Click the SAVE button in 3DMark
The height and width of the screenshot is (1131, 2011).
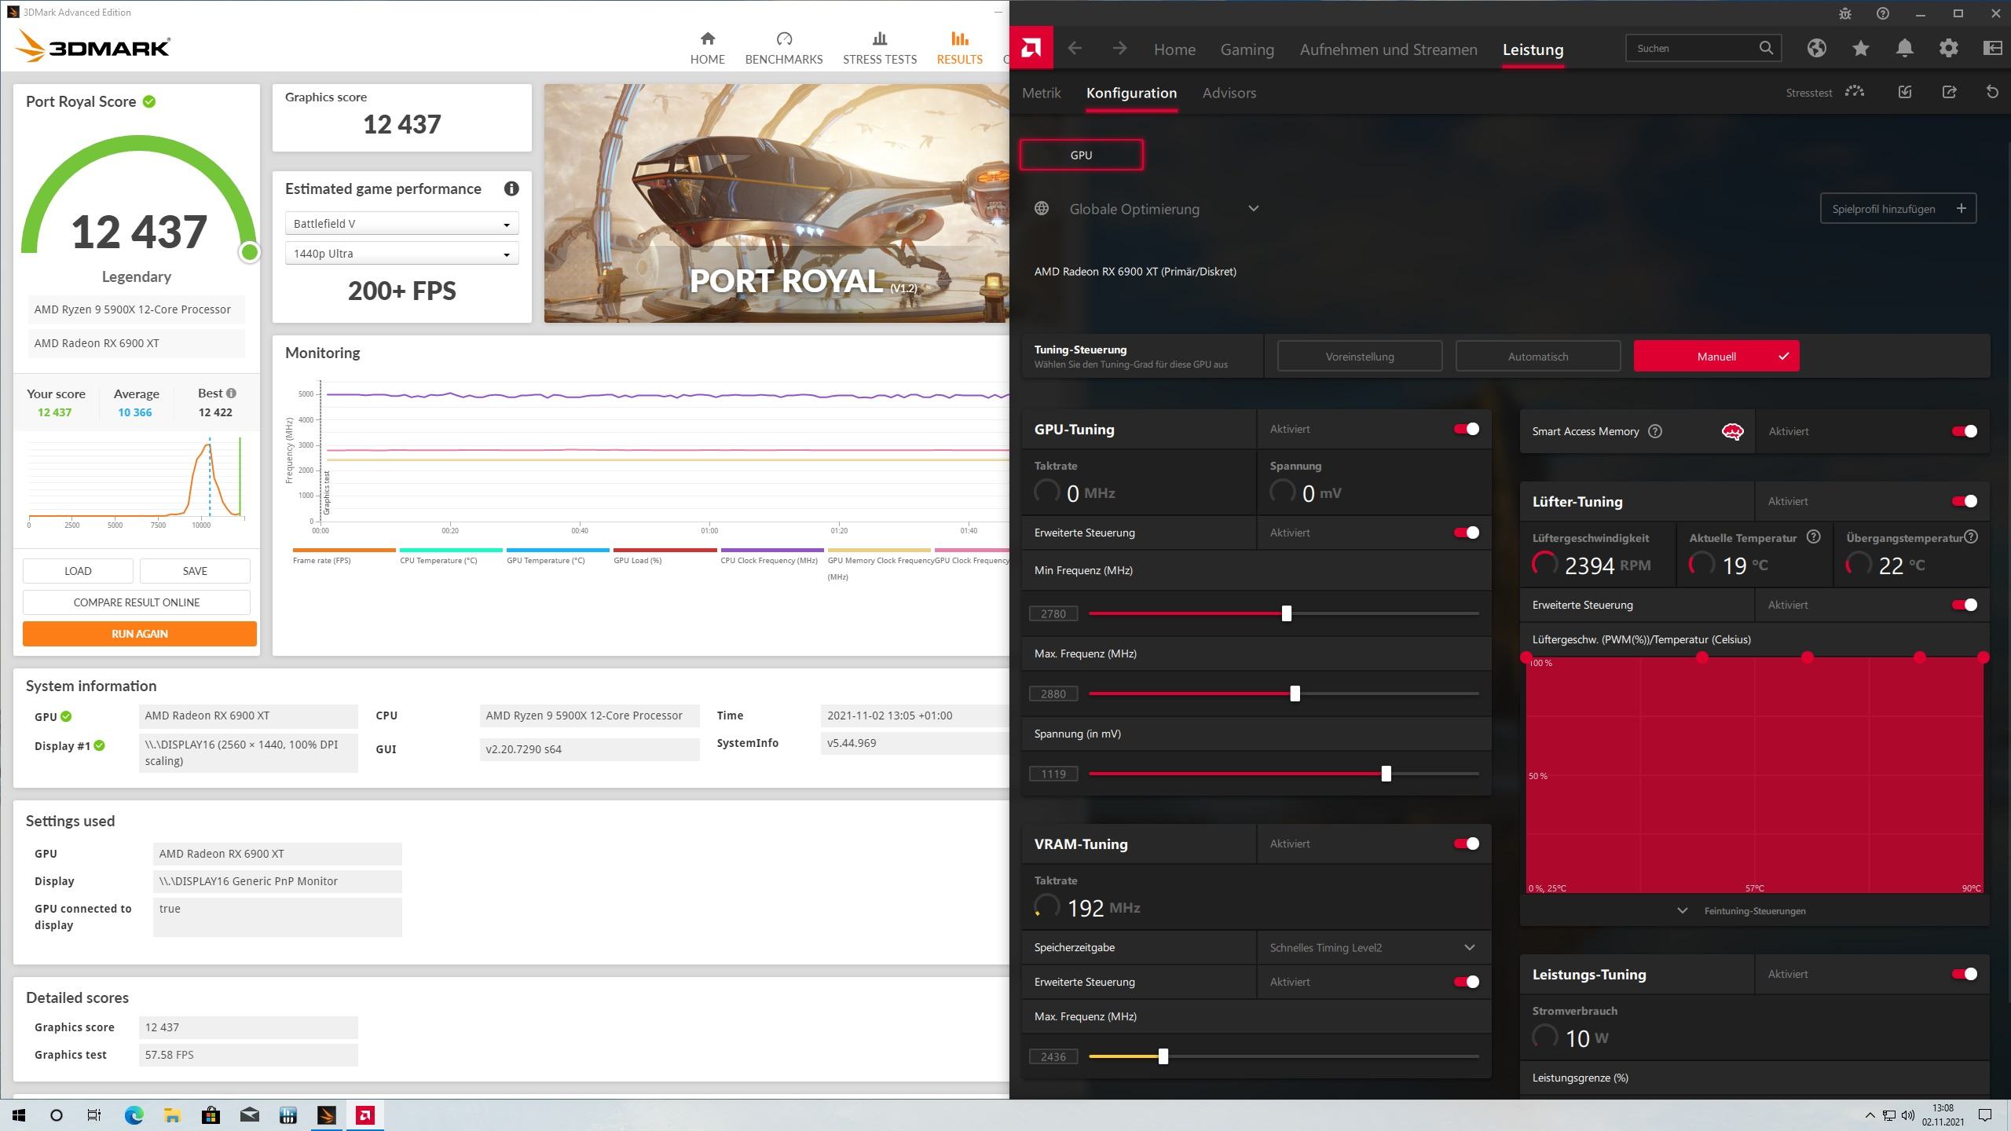[195, 571]
